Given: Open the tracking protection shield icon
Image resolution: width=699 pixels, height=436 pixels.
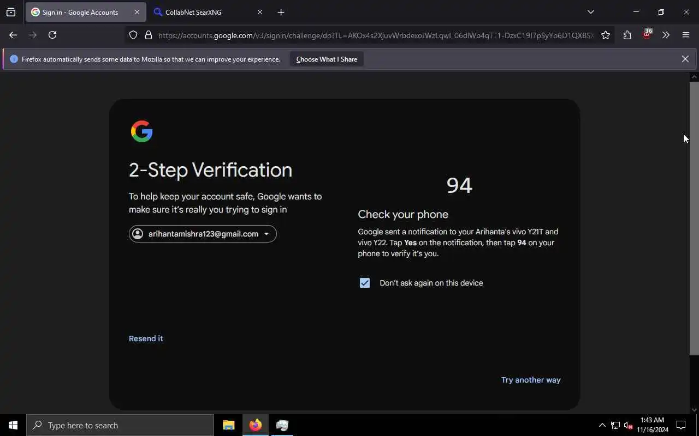Looking at the screenshot, I should pyautogui.click(x=133, y=35).
